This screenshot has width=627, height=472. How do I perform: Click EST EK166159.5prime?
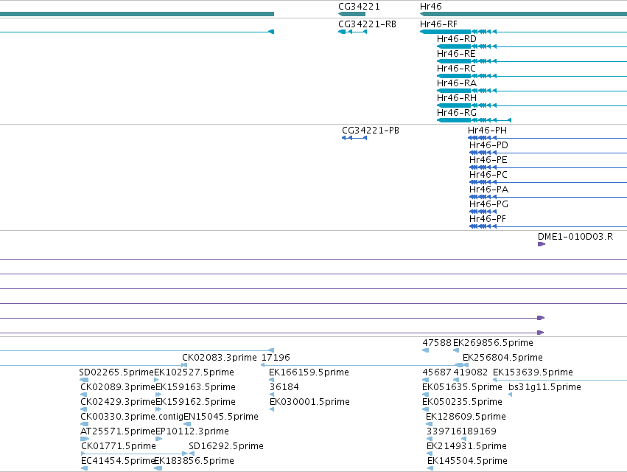309,372
